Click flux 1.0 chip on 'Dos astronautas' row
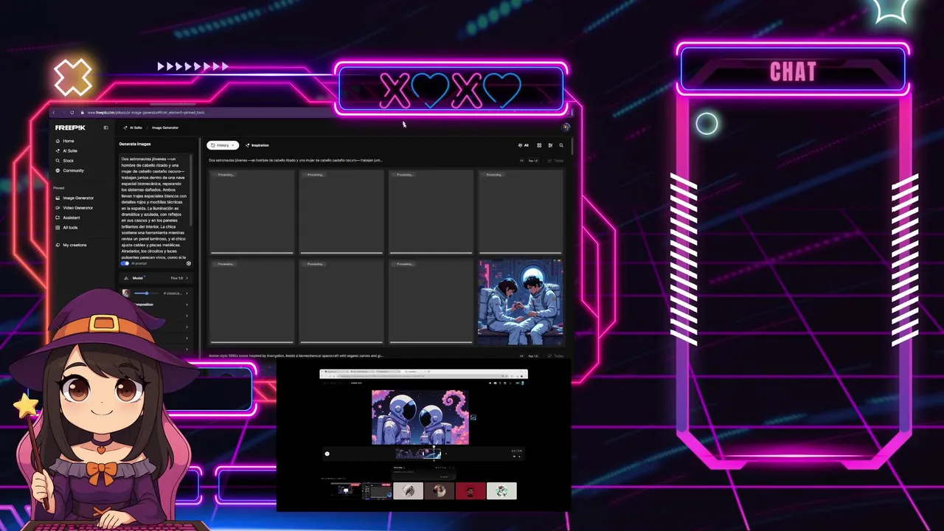Viewport: 944px width, 531px height. tap(533, 160)
